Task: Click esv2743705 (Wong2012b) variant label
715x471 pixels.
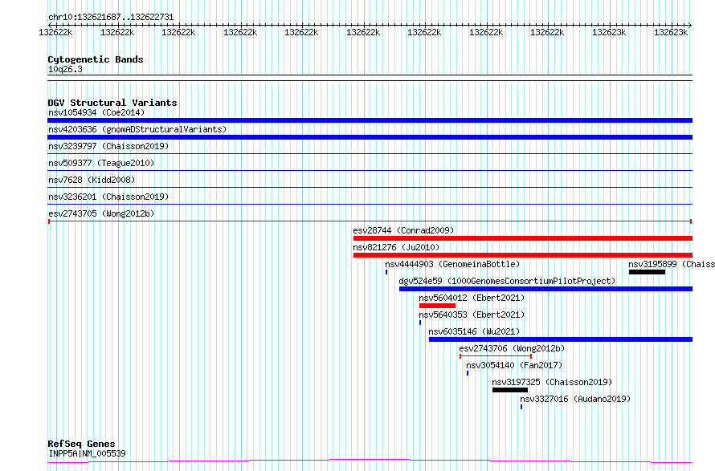Action: [101, 213]
